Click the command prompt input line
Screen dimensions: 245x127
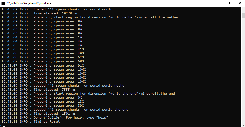[121, 125]
